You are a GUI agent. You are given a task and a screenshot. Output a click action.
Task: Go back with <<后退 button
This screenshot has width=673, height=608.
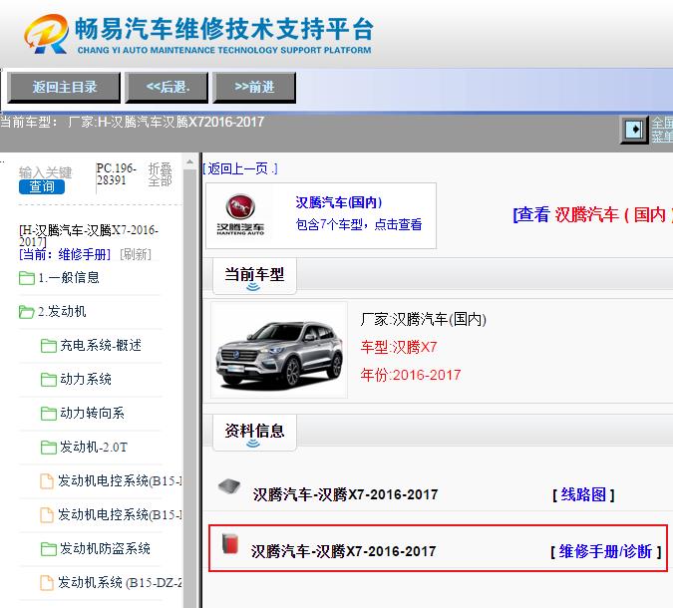tap(167, 88)
